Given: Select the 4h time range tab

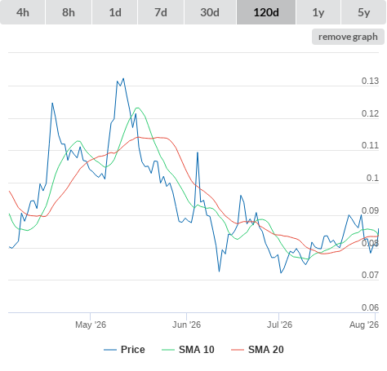Looking at the screenshot, I should (x=23, y=12).
